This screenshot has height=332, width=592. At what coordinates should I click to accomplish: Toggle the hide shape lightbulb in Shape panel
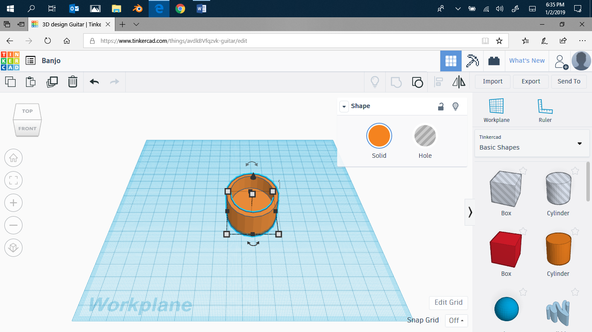point(455,106)
